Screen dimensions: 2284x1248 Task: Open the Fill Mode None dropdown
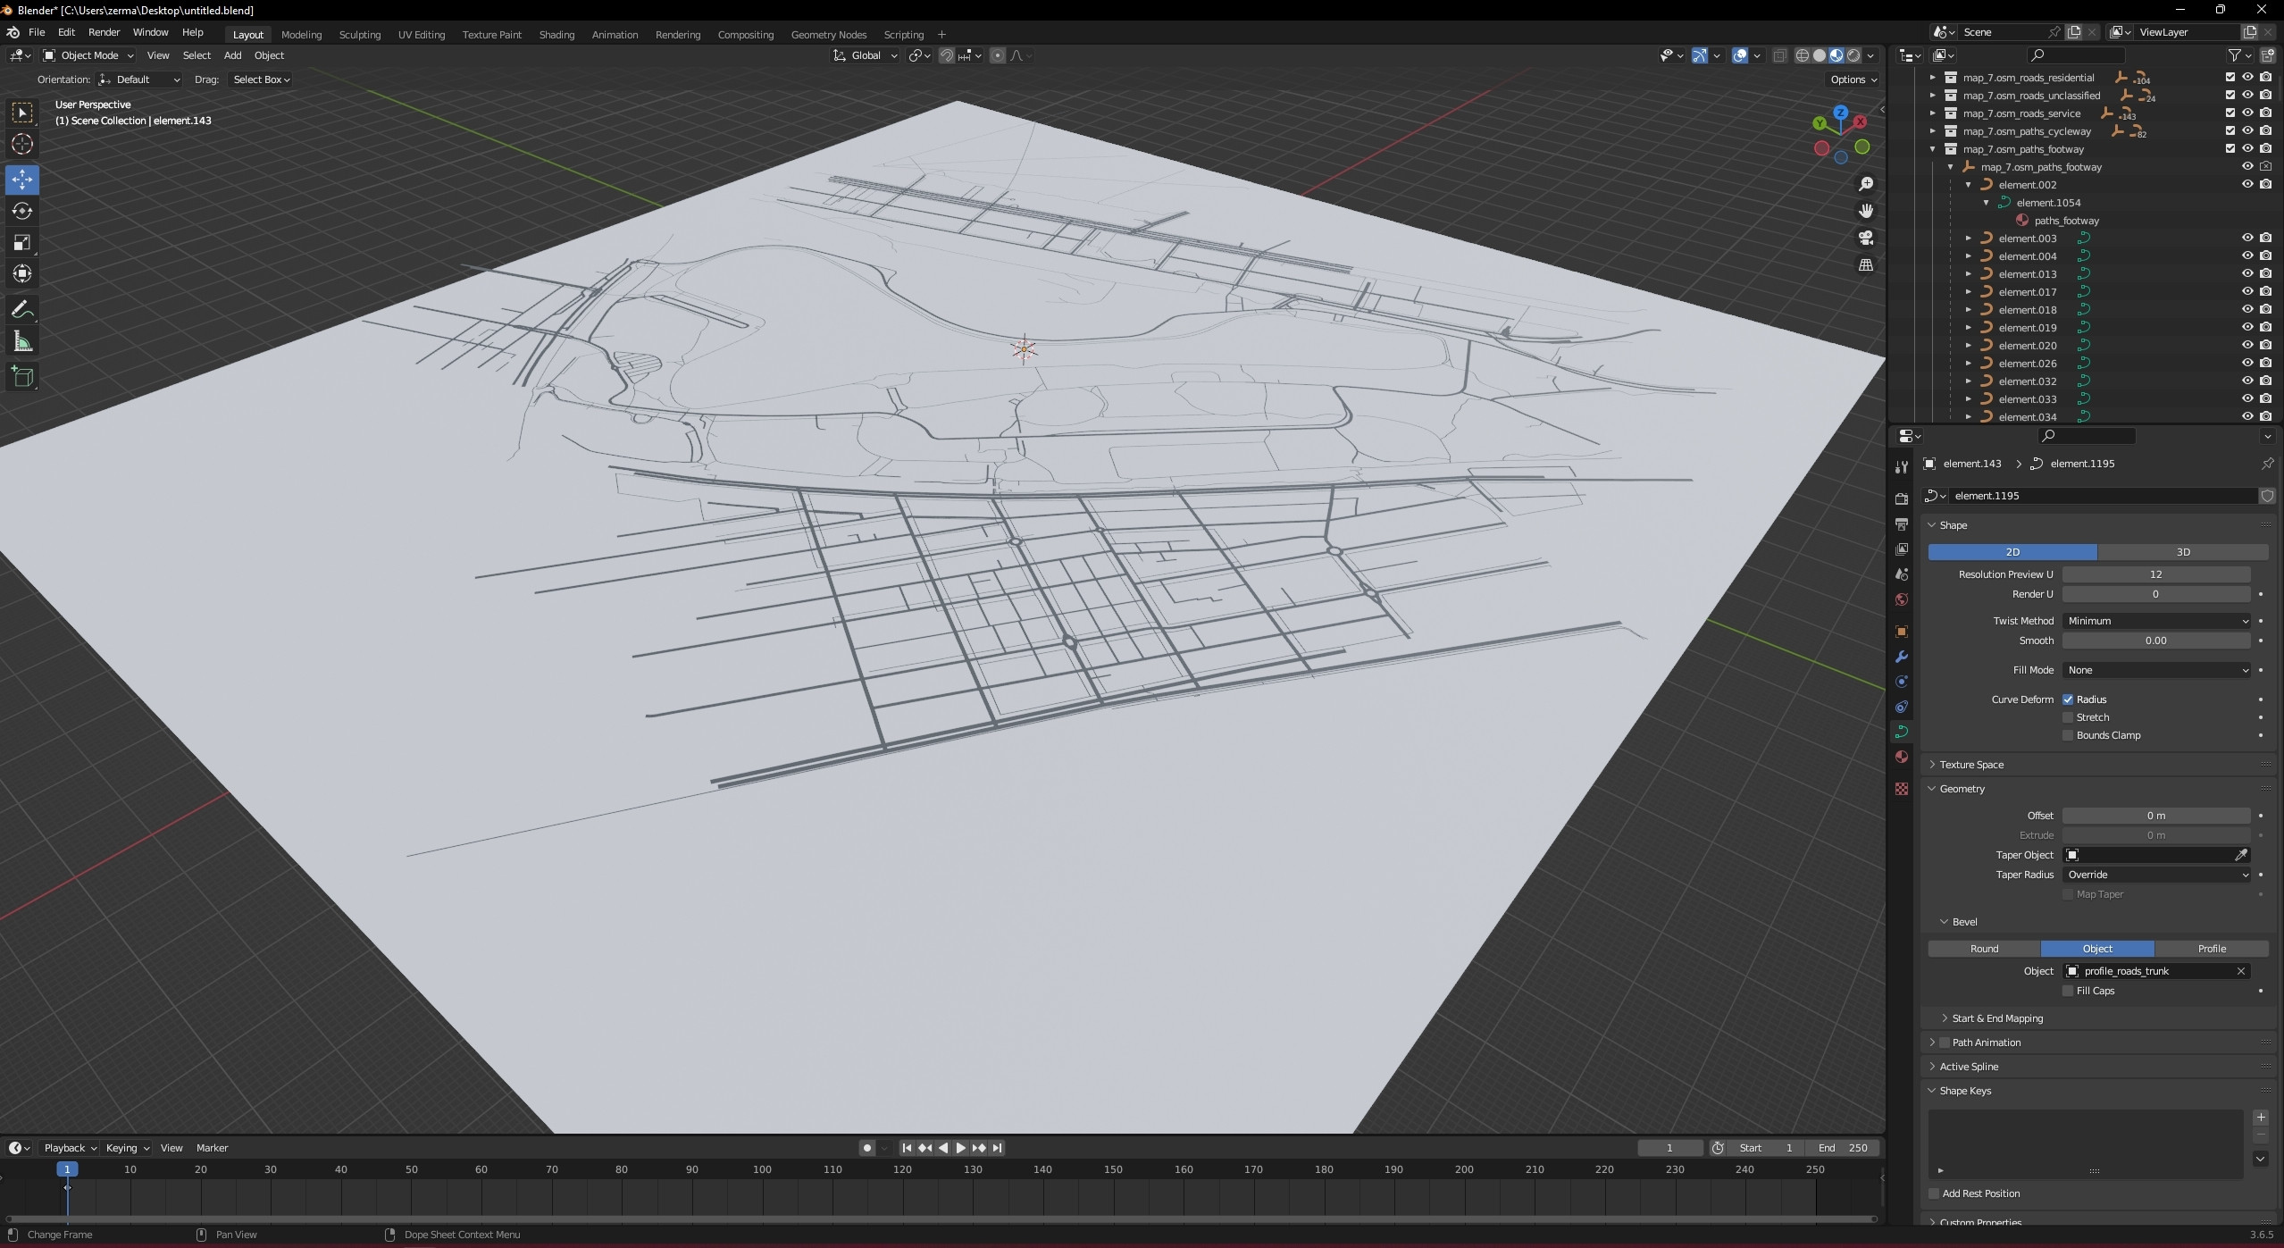point(2156,670)
